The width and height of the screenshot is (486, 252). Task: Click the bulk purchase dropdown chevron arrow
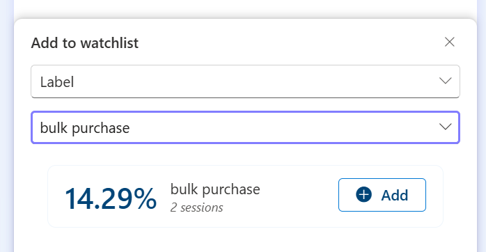point(446,127)
